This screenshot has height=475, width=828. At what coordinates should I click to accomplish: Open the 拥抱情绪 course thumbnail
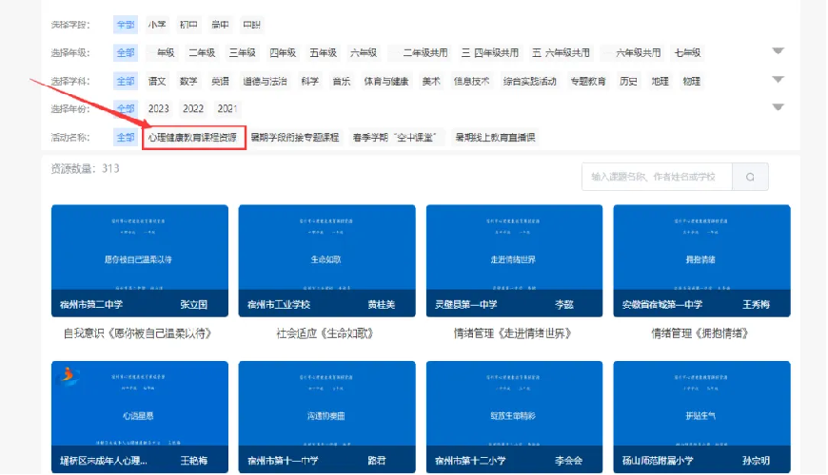(701, 261)
